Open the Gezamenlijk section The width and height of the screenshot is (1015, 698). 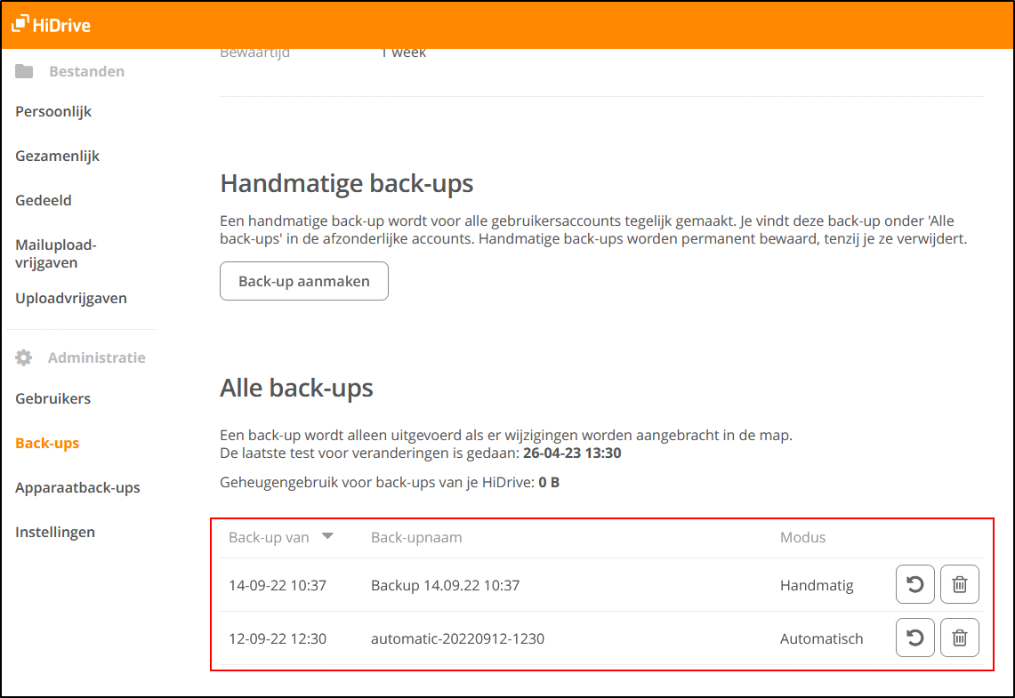coord(57,156)
